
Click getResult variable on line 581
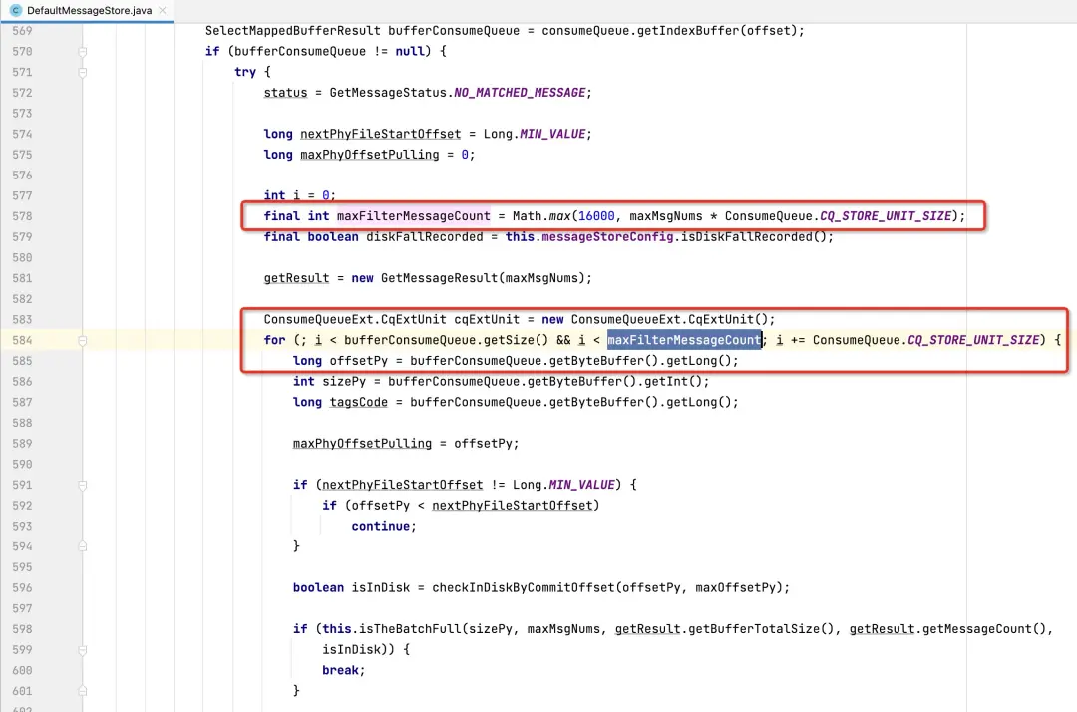coord(297,278)
